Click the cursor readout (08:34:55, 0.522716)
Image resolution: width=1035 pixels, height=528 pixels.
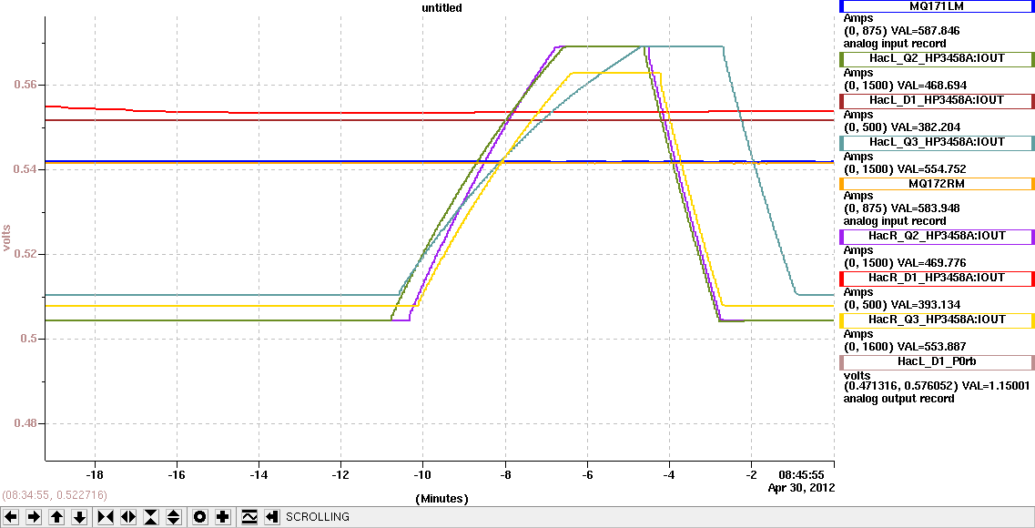tap(54, 495)
